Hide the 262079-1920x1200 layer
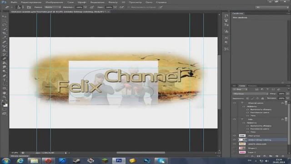The image size is (291, 164). pyautogui.click(x=235, y=144)
